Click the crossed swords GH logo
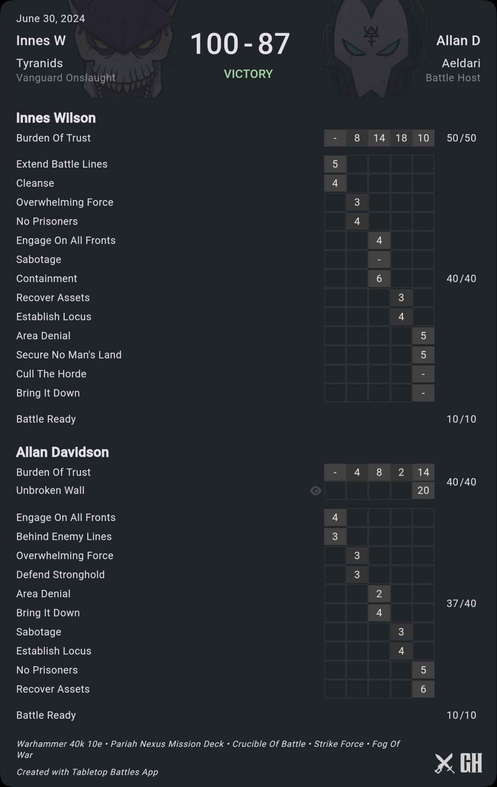Screen dimensions: 497x787 tap(458, 763)
